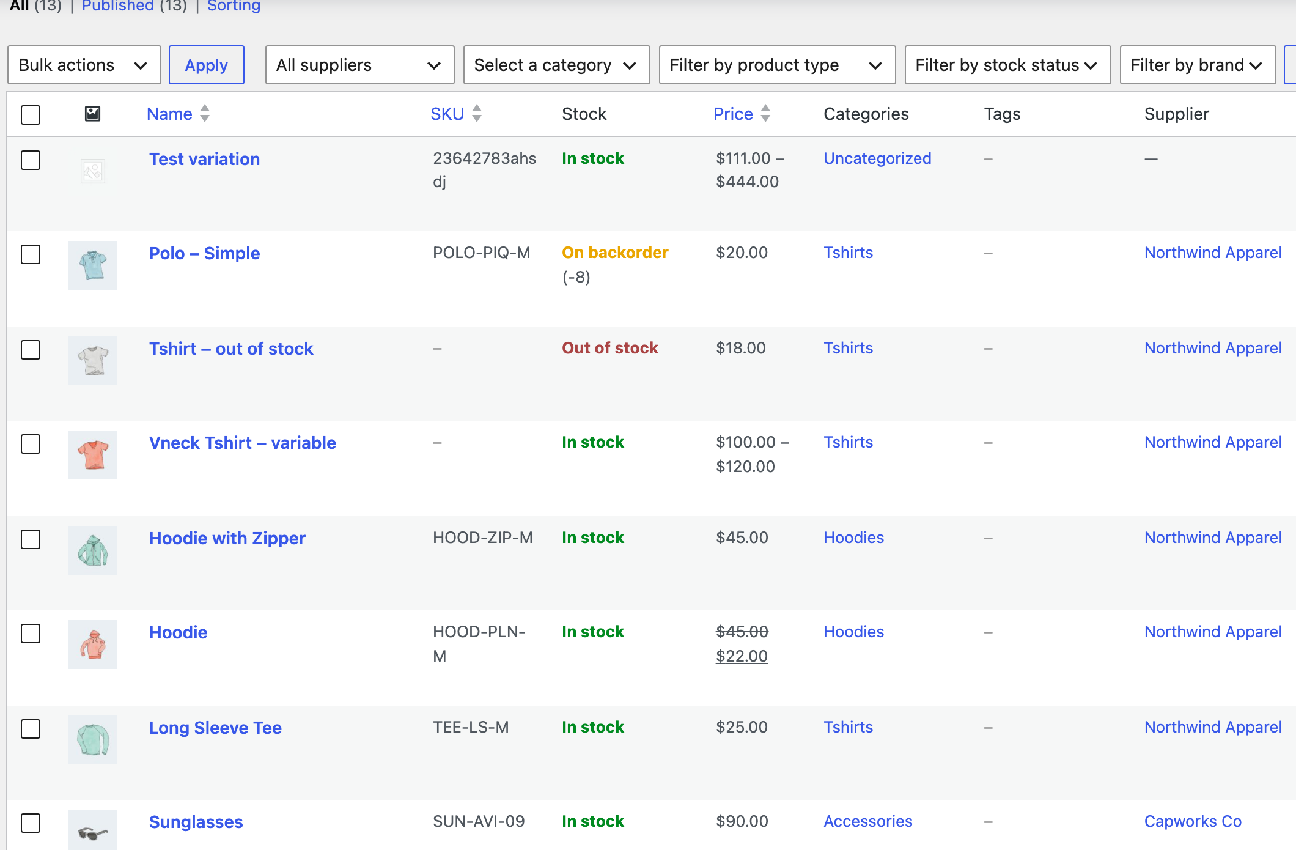The width and height of the screenshot is (1296, 850).
Task: Click Hoodies category in the Hoodie row
Action: [854, 632]
